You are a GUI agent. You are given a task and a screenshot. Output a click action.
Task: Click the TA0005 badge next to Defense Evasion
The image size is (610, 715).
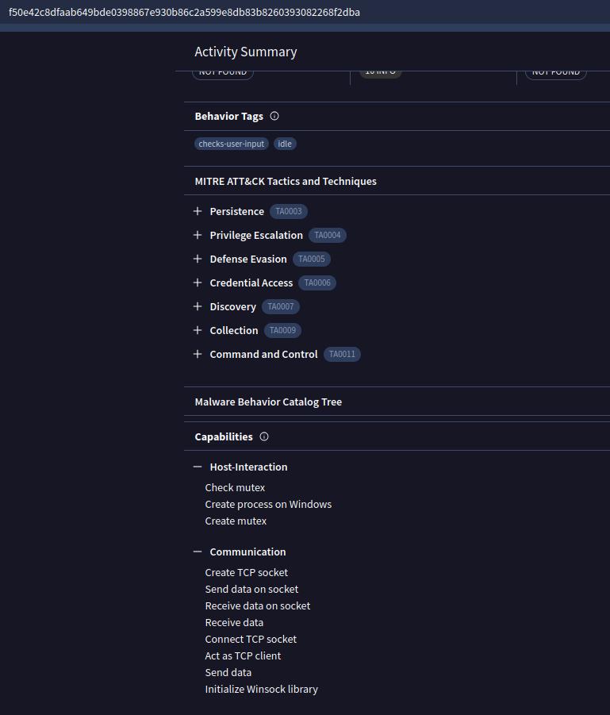pos(311,259)
